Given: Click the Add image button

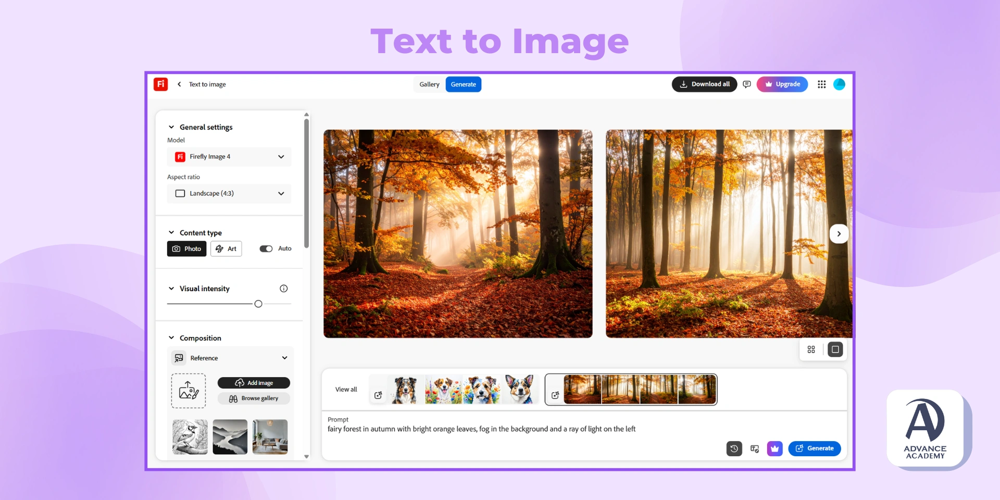Looking at the screenshot, I should click(254, 383).
